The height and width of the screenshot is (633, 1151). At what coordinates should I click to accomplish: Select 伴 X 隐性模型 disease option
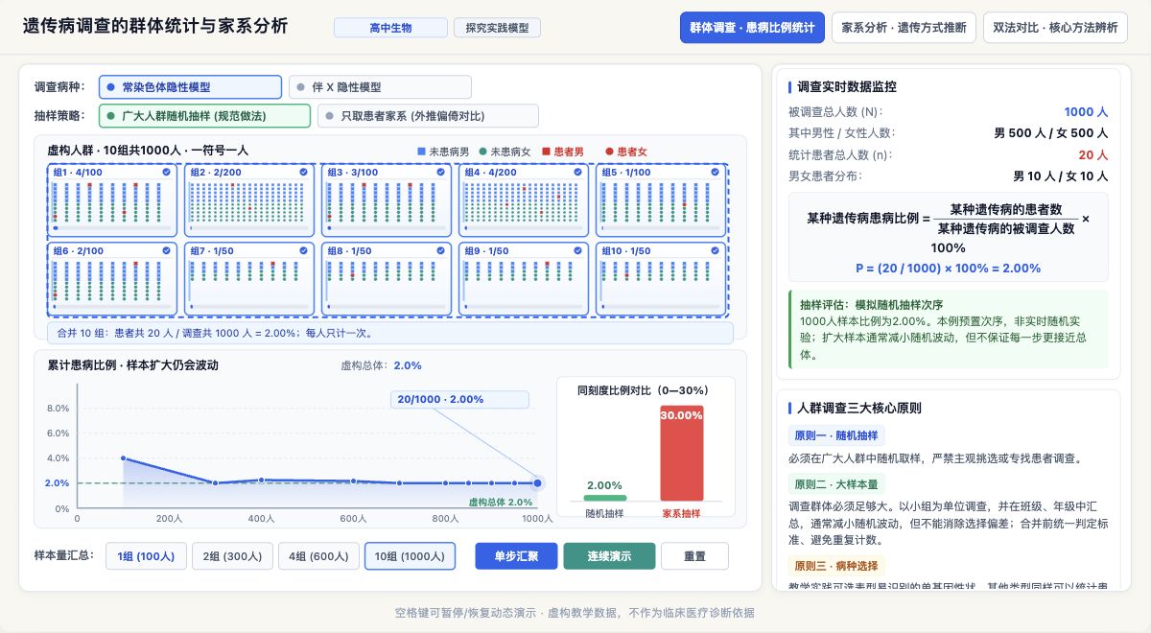[x=380, y=87]
